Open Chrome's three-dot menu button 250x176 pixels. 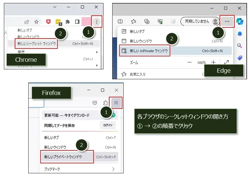click(97, 22)
